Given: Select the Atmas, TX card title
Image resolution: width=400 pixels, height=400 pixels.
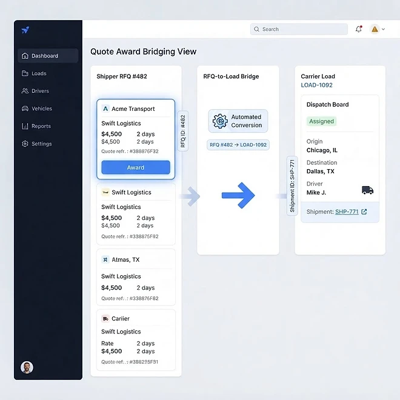Looking at the screenshot, I should (x=125, y=259).
